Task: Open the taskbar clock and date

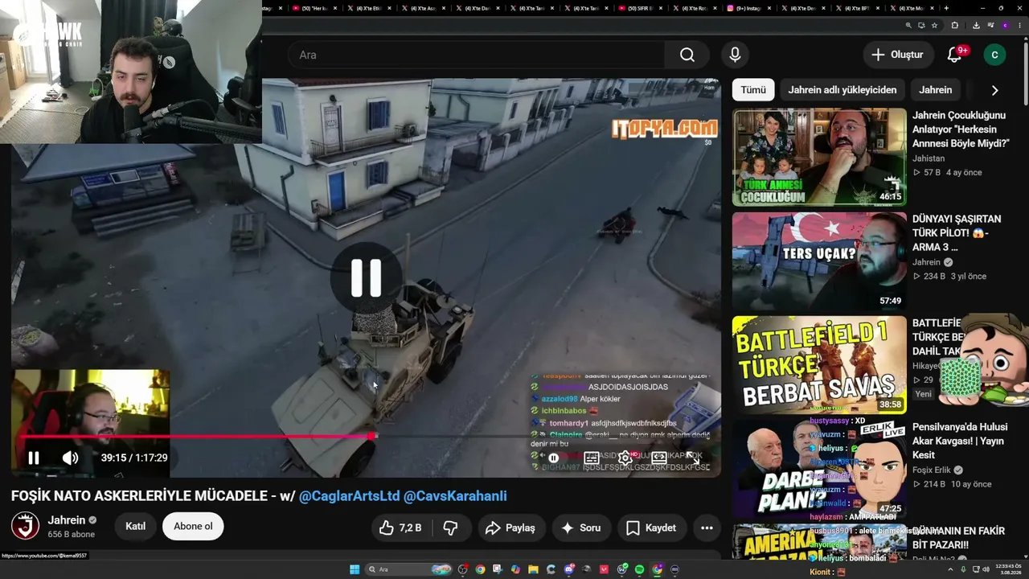Action: click(x=1008, y=569)
